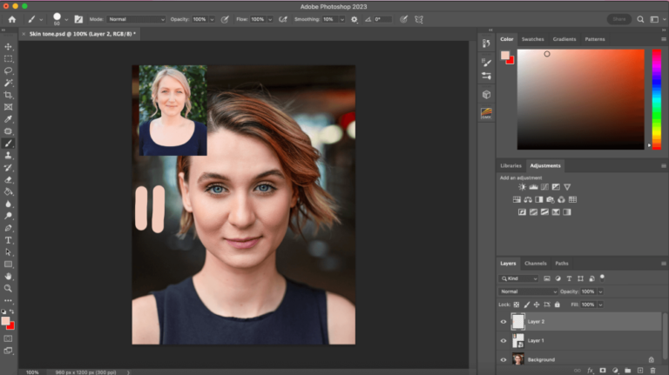Open the layer Fill dropdown
Screen dimensions: 669x375
click(x=600, y=305)
